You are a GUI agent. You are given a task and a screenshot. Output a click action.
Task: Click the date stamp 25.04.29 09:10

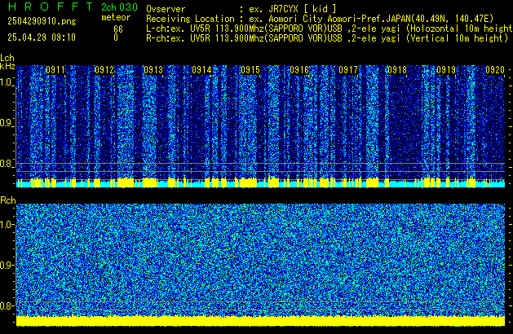pyautogui.click(x=42, y=37)
